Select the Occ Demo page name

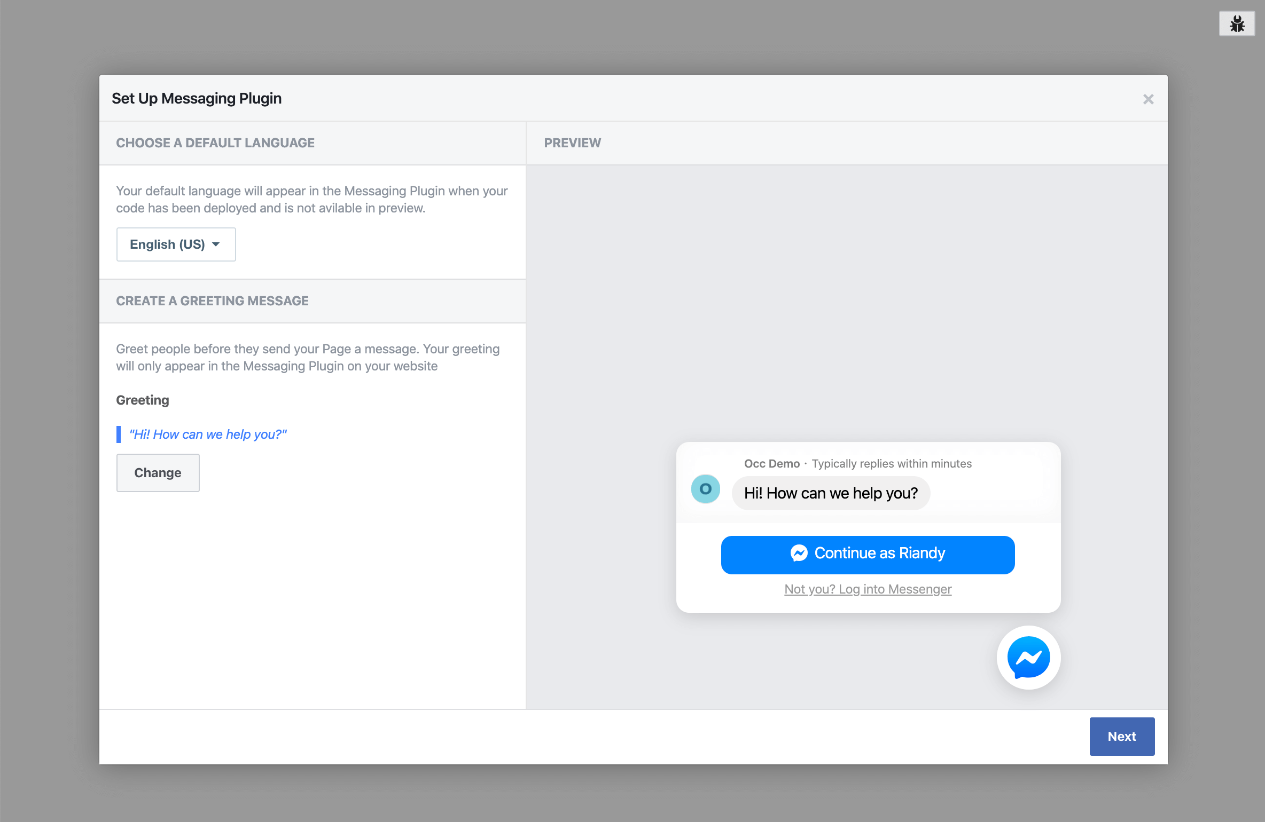click(x=771, y=463)
